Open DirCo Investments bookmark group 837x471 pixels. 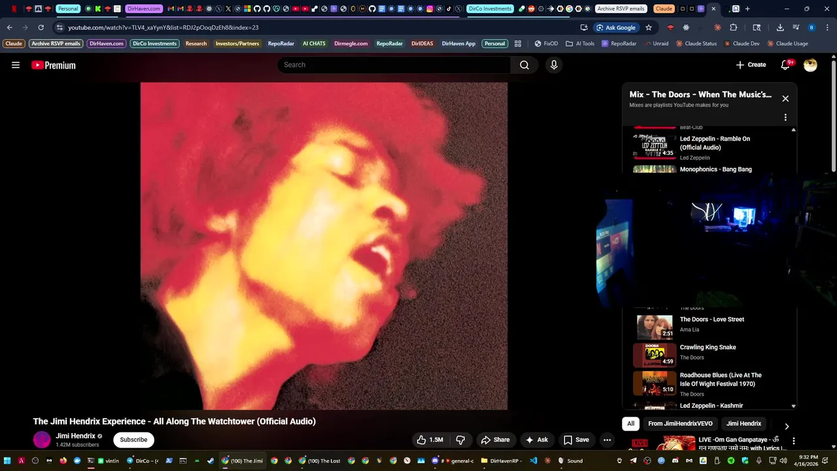coord(154,44)
